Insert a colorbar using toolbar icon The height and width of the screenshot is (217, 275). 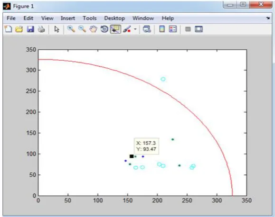coord(162,29)
